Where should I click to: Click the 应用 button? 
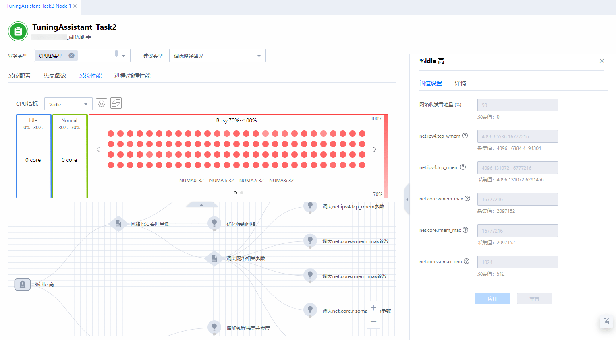click(x=493, y=299)
